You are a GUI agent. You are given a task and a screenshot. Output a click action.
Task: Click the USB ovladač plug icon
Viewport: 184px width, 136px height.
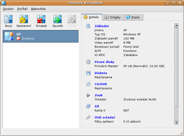[x=88, y=117]
